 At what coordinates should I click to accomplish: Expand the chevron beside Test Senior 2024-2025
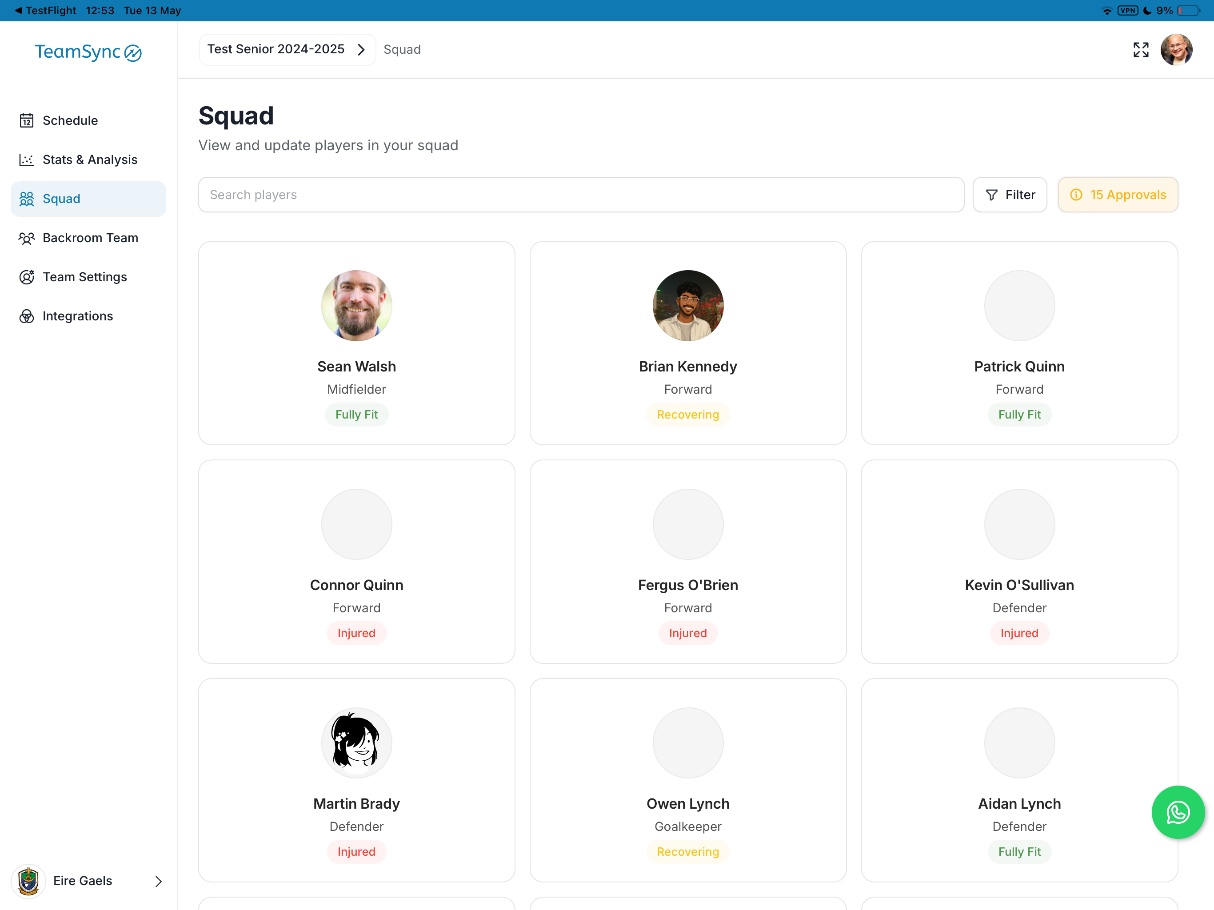(x=361, y=49)
